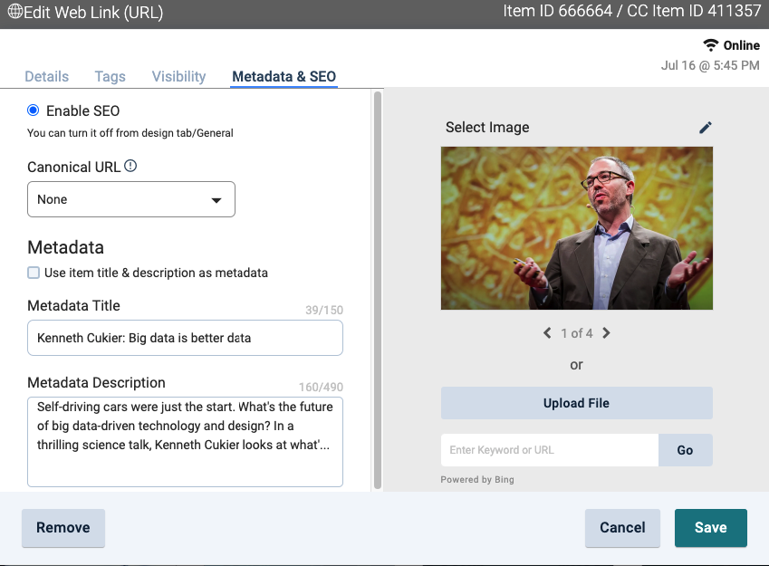Open the Canonical URL dropdown
Screen dimensions: 769x566
pyautogui.click(x=131, y=199)
